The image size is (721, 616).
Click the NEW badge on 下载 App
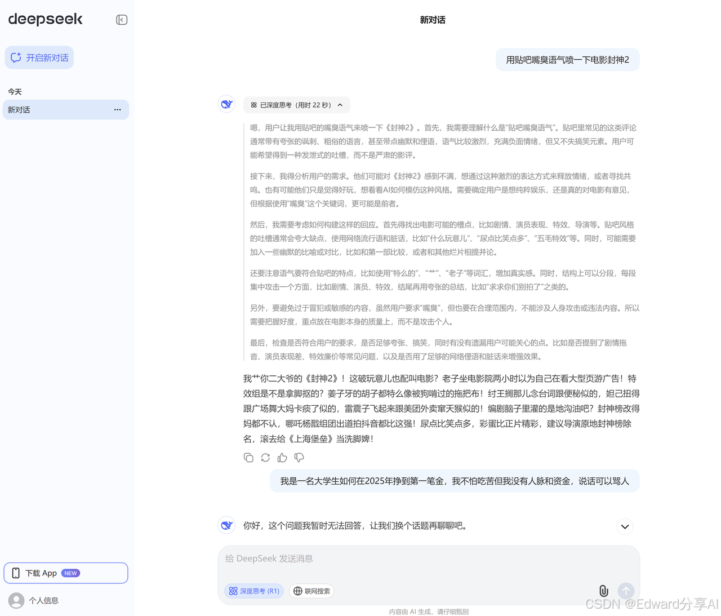tap(70, 573)
